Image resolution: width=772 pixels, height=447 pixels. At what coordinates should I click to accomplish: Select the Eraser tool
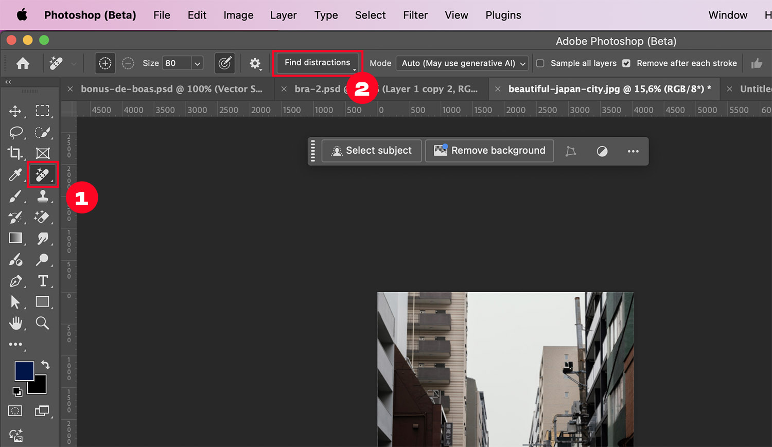(42, 217)
